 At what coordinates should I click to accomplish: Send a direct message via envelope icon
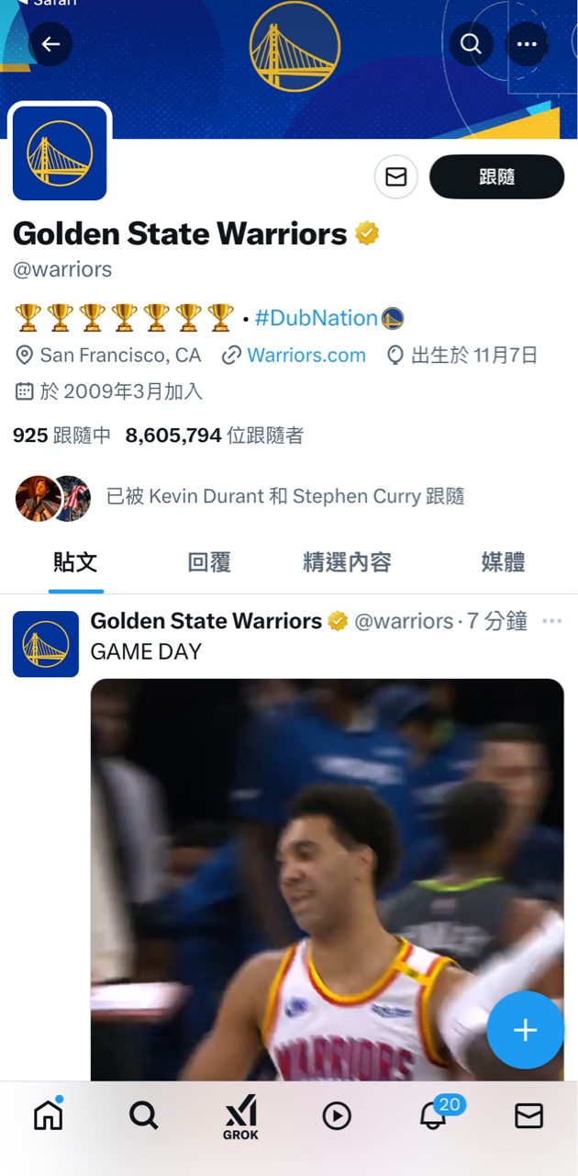(396, 176)
